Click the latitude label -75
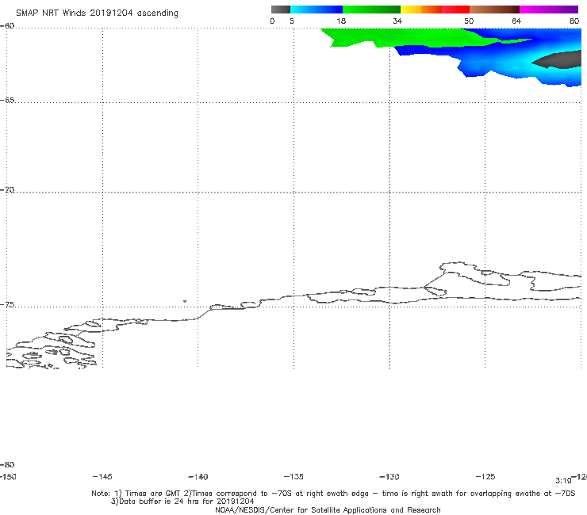 [7, 305]
